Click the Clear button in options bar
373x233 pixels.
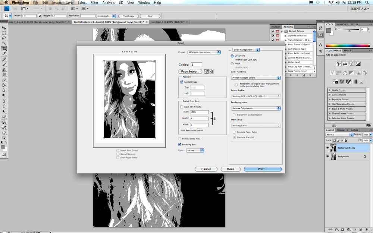coord(150,16)
